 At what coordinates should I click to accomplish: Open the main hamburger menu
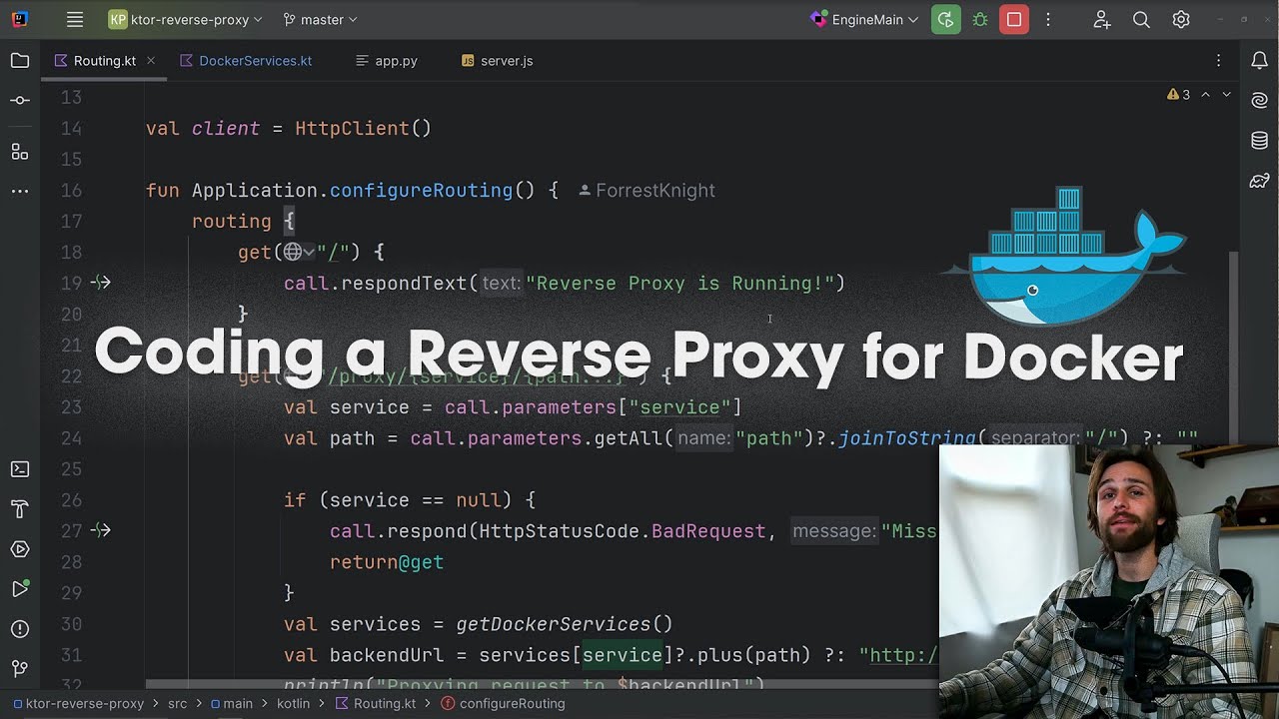[75, 19]
